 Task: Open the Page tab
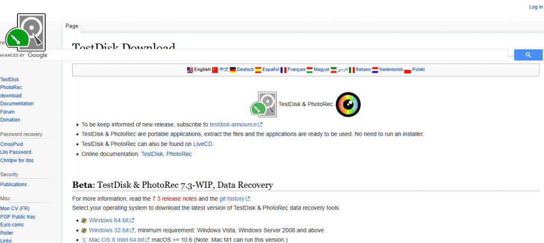pyautogui.click(x=72, y=25)
